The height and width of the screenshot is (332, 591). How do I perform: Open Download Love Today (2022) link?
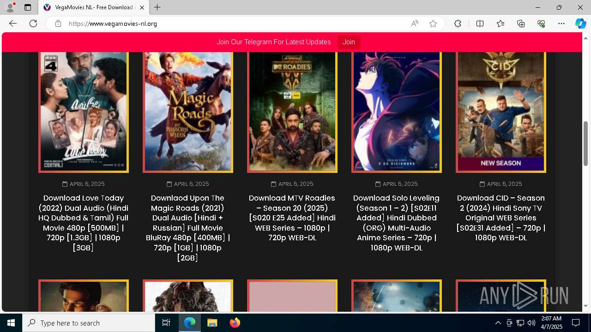[x=84, y=223]
